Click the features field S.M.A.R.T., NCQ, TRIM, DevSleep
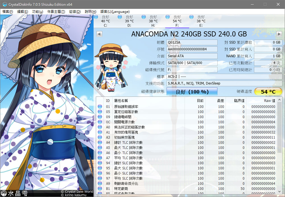Viewport: 285px width, 197px height. 224,83
